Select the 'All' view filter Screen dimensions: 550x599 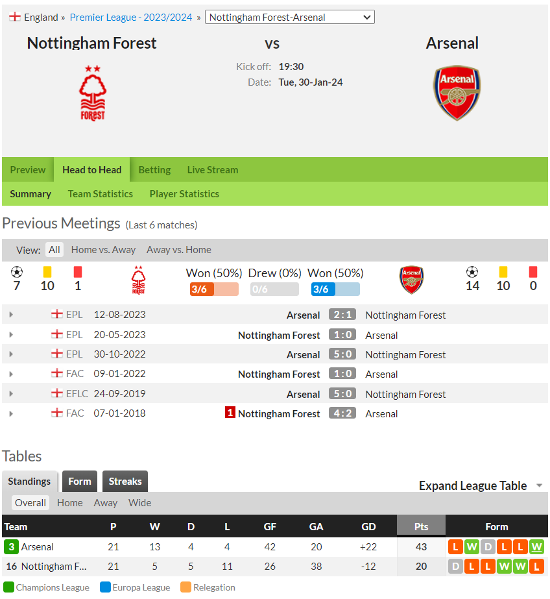[x=54, y=250]
